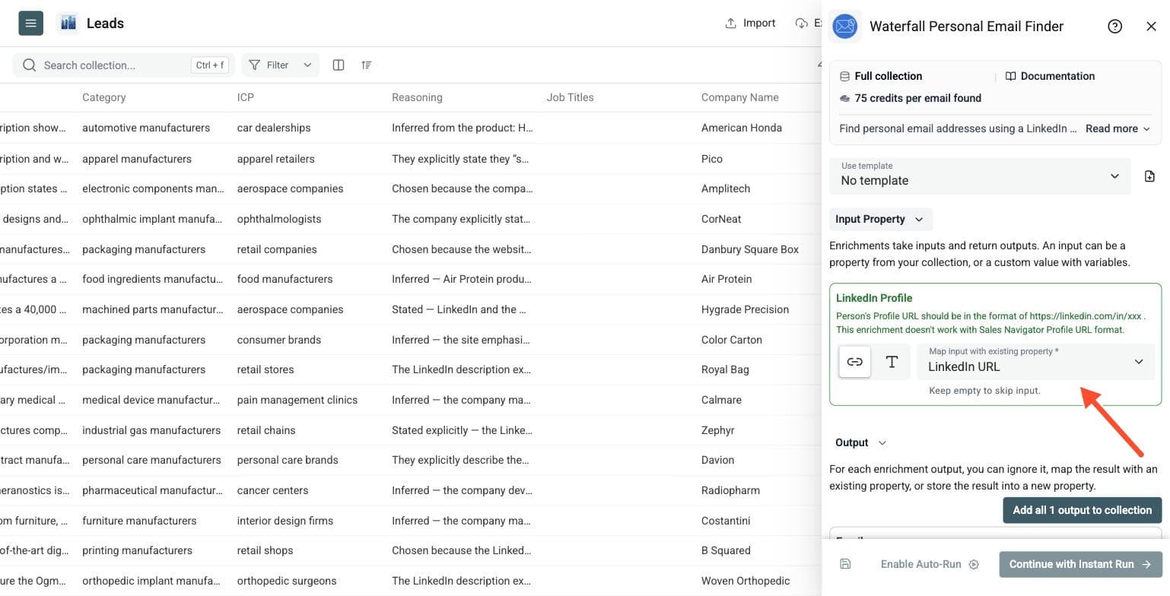This screenshot has height=596, width=1170.
Task: Click the industrial gas manufacturers cell
Action: pyautogui.click(x=151, y=430)
